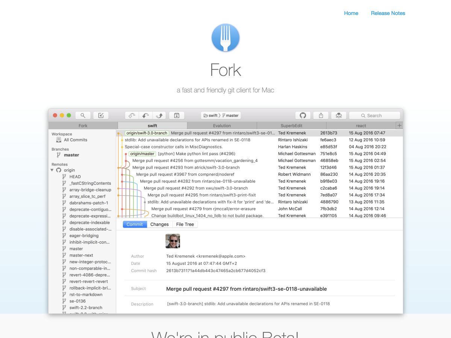The image size is (451, 338).
Task: Click the All Commits stack icon
Action: [59, 140]
